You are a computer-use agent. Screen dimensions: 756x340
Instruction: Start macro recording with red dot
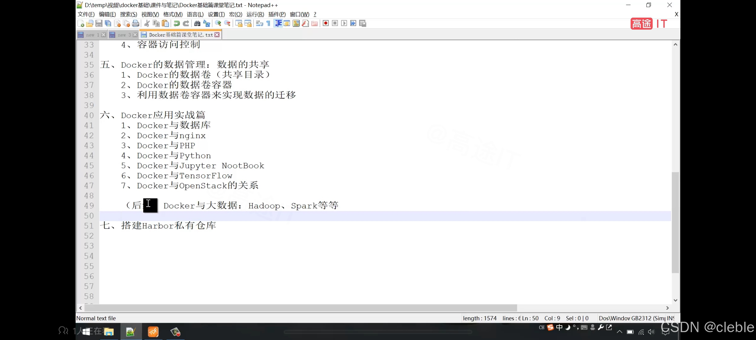tap(326, 24)
